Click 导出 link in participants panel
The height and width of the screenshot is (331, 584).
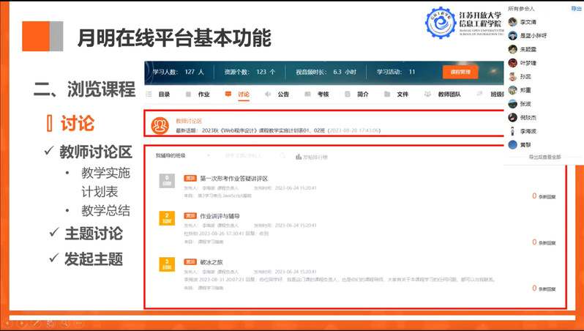tap(576, 9)
